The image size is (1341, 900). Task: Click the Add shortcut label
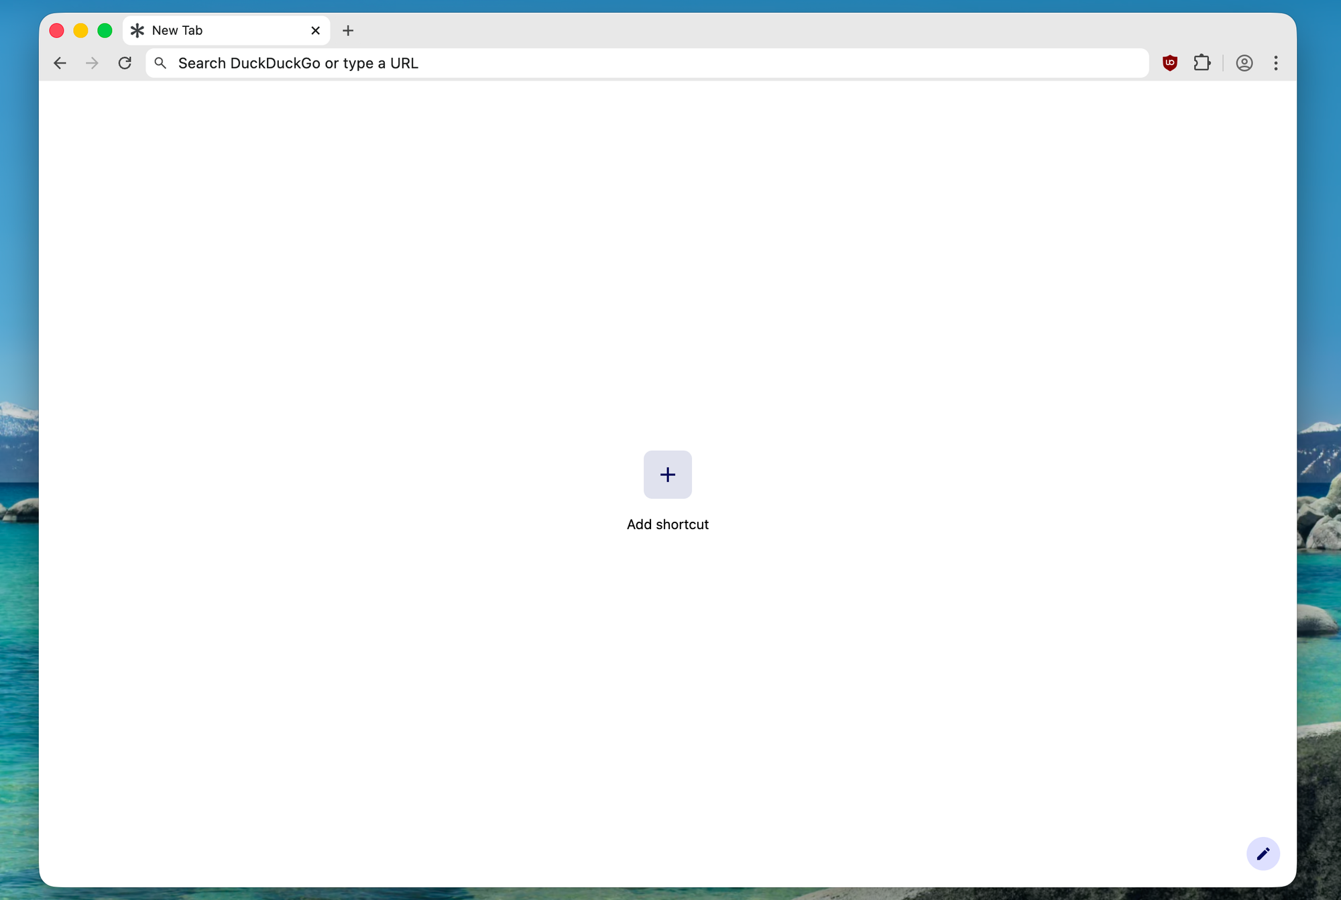668,524
